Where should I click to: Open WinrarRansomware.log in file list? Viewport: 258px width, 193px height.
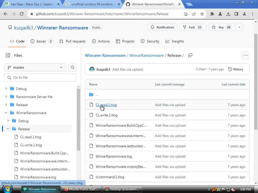(x=114, y=156)
